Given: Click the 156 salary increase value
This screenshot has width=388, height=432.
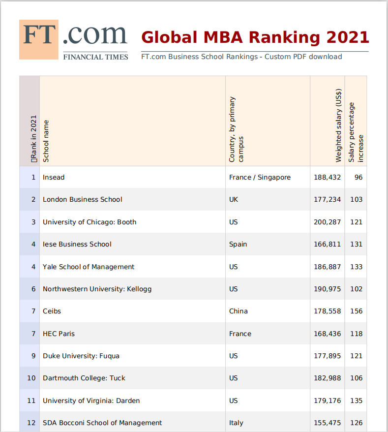Looking at the screenshot, I should (x=356, y=311).
